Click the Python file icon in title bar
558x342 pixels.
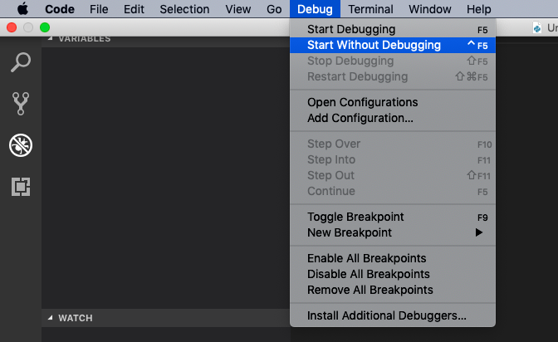pyautogui.click(x=537, y=27)
